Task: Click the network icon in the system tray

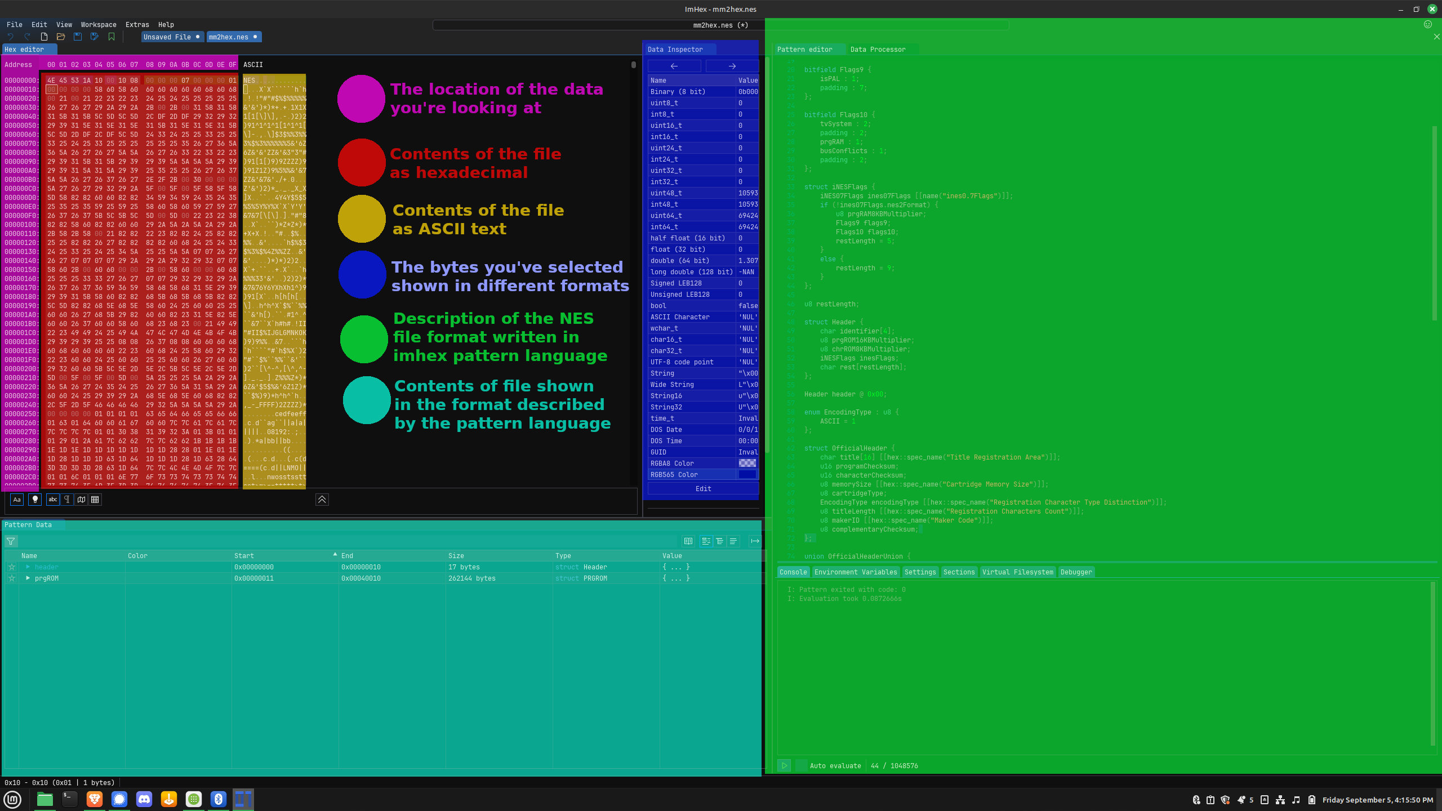Action: pos(1280,800)
